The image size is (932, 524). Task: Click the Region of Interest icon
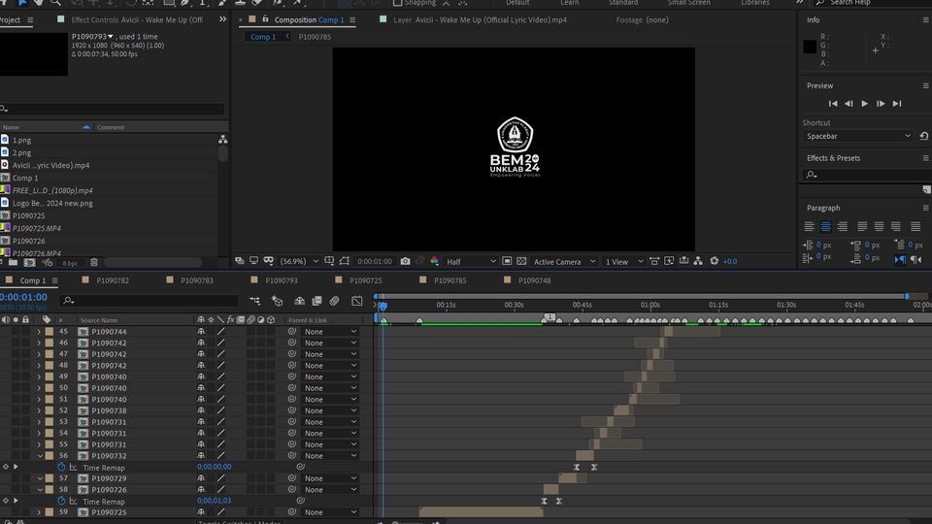click(x=508, y=261)
